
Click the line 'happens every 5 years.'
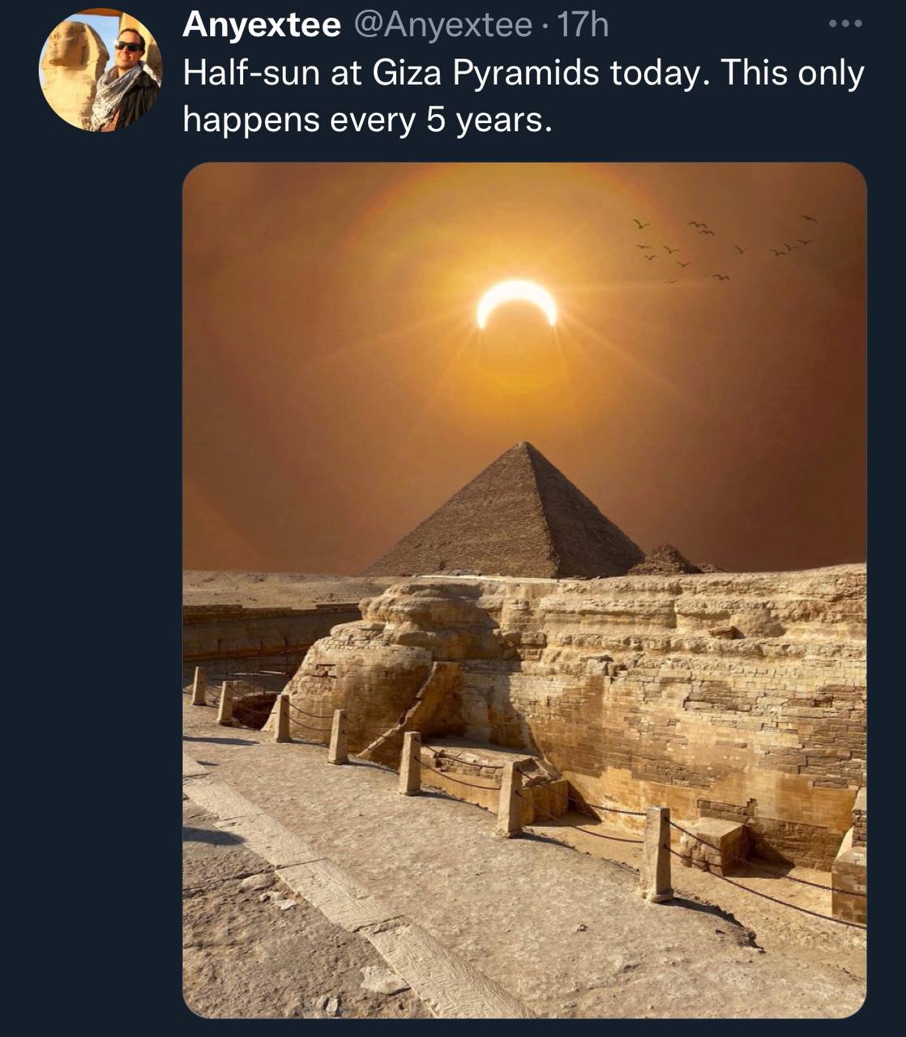(367, 120)
